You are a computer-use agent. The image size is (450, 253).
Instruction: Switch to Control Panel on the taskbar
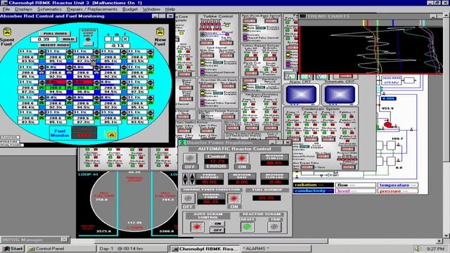tap(61, 248)
